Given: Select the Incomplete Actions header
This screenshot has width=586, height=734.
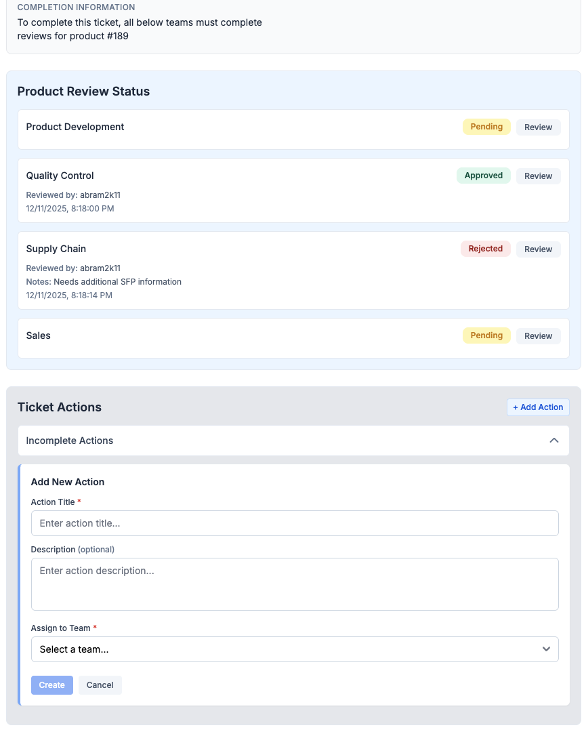Looking at the screenshot, I should (x=69, y=440).
